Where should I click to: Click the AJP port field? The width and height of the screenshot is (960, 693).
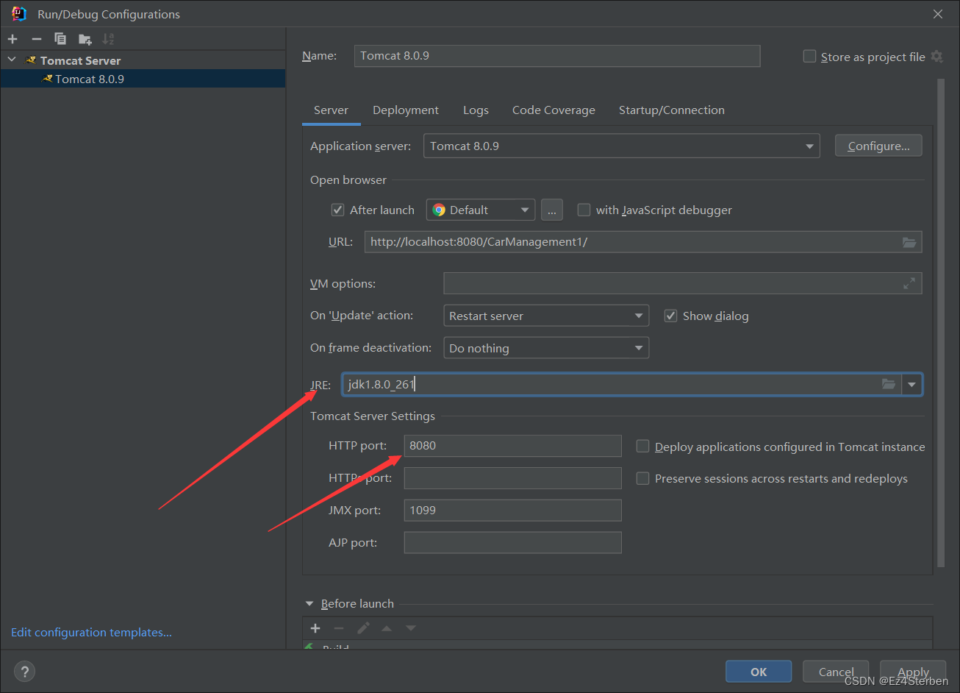tap(512, 542)
